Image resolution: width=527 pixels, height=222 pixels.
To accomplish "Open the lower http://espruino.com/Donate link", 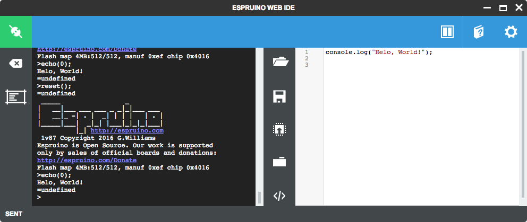I will pos(87,161).
